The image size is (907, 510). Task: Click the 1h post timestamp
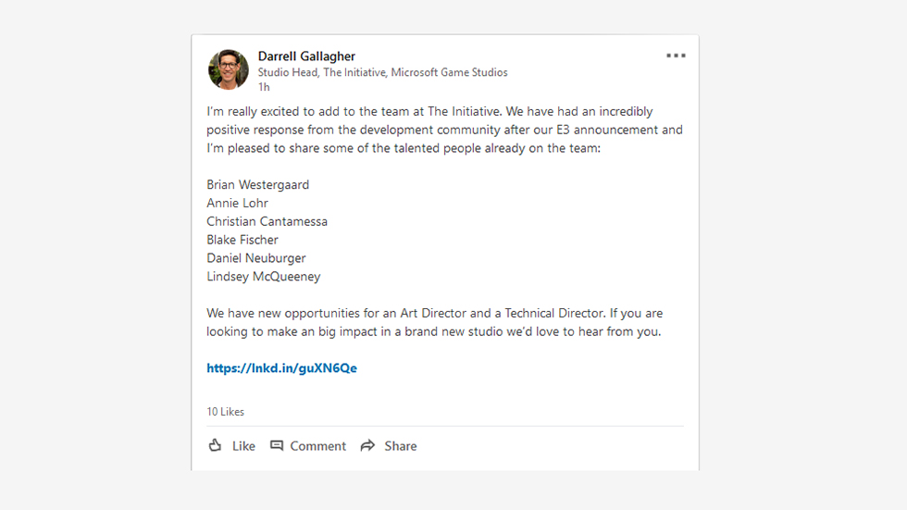pyautogui.click(x=264, y=87)
